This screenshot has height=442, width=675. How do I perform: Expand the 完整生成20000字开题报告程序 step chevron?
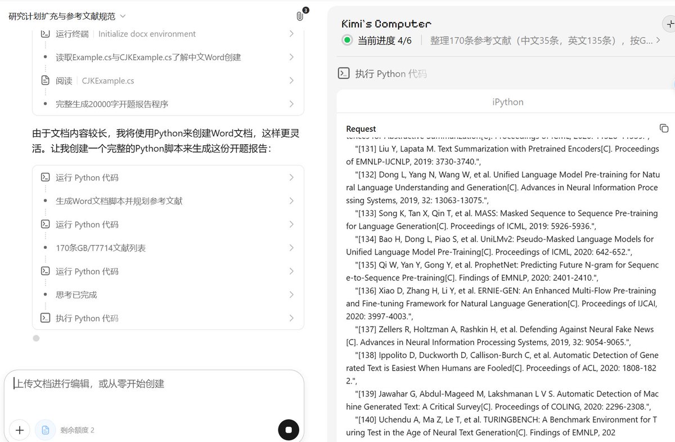(x=291, y=104)
